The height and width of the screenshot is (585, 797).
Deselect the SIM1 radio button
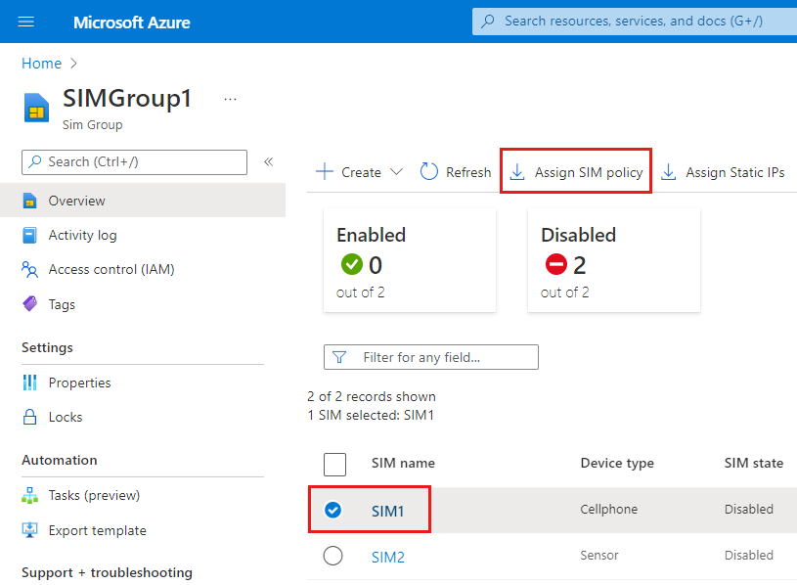[x=333, y=510]
